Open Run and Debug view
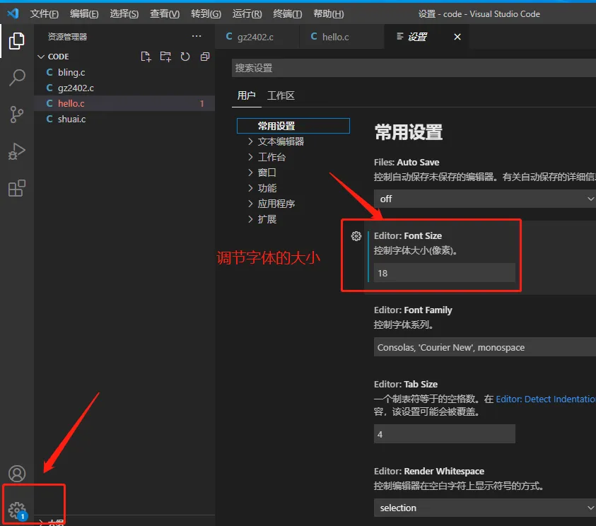This screenshot has width=596, height=526. [17, 151]
